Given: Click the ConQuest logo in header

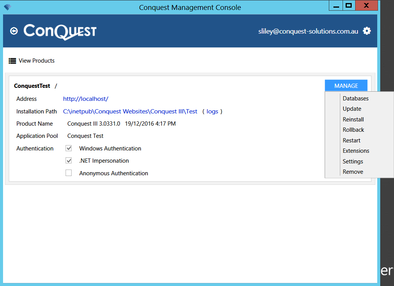Looking at the screenshot, I should coord(60,32).
